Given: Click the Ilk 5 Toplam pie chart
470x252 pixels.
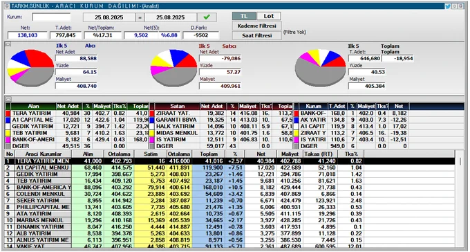Looking at the screenshot, I should (320, 68).
